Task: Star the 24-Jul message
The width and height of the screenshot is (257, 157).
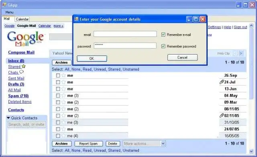Action: 63,82
